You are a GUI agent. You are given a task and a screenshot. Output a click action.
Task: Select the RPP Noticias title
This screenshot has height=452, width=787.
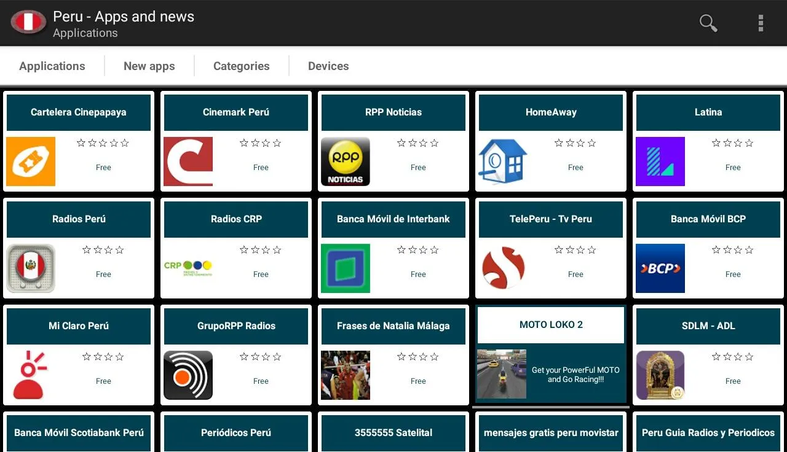click(x=393, y=112)
